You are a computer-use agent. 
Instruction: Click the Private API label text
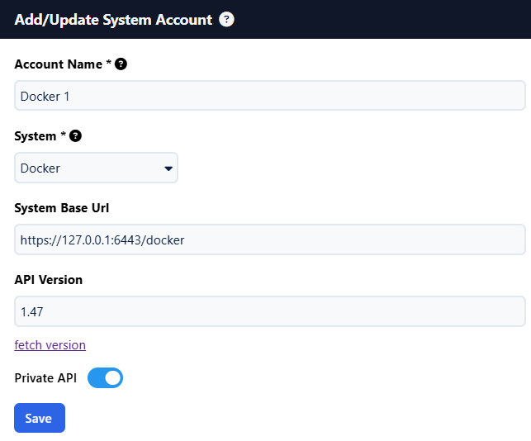45,378
